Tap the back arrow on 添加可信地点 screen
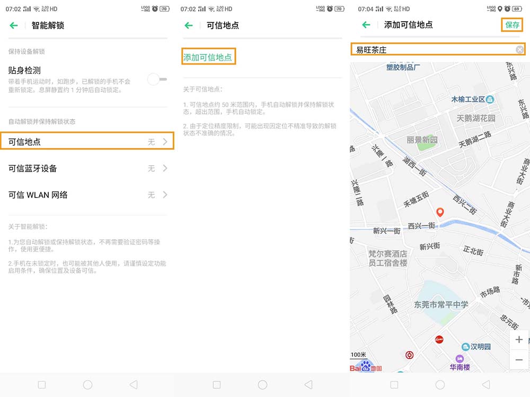Screen dimensions: 530x397 (366, 25)
